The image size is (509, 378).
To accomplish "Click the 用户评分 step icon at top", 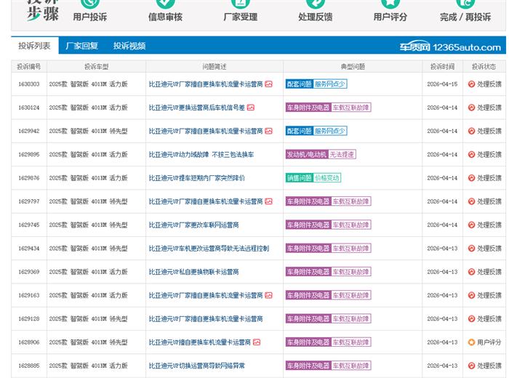I will click(390, 3).
